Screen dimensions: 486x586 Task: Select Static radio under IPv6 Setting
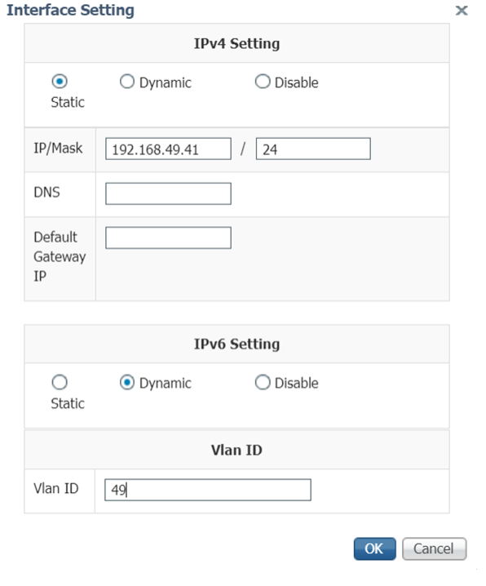coord(60,382)
